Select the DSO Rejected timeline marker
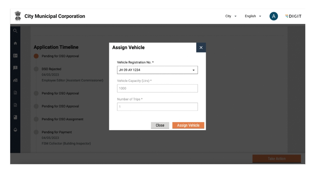 tap(36, 69)
